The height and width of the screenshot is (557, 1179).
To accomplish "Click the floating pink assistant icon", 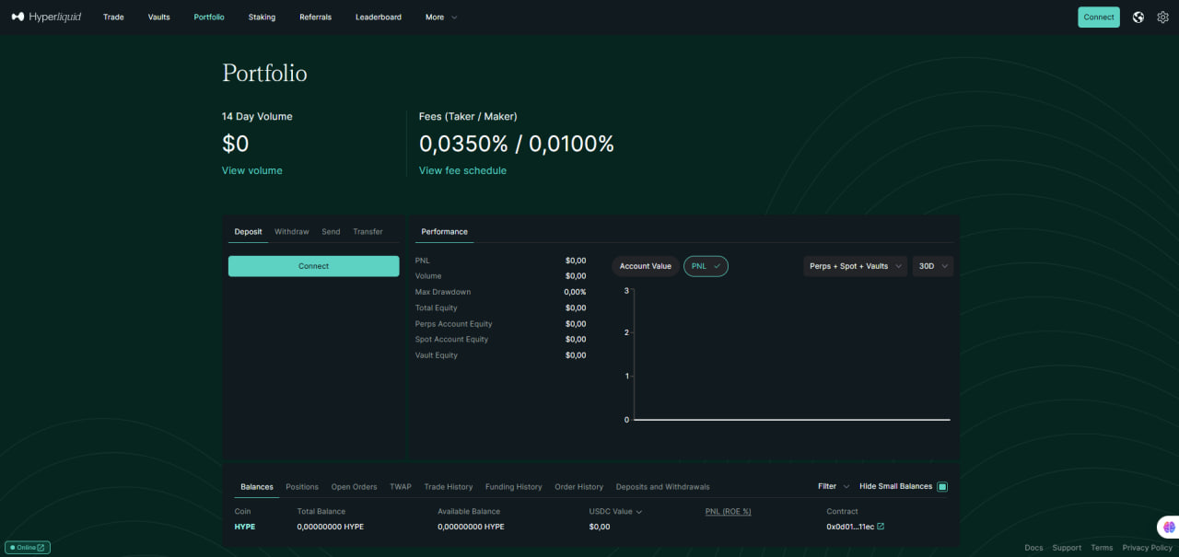I will pos(1167,528).
